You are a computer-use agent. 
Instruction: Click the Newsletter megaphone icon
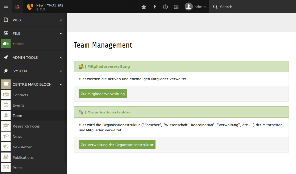point(6,147)
